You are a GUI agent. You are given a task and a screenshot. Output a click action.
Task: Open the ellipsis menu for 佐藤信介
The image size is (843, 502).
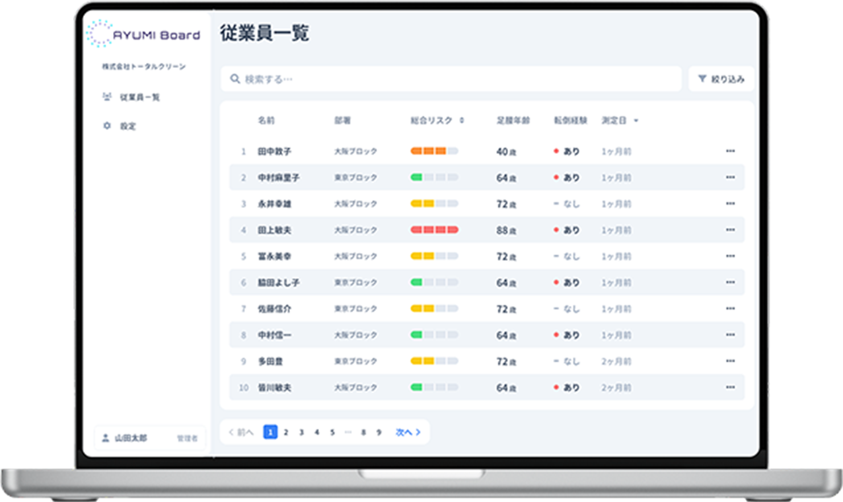730,308
